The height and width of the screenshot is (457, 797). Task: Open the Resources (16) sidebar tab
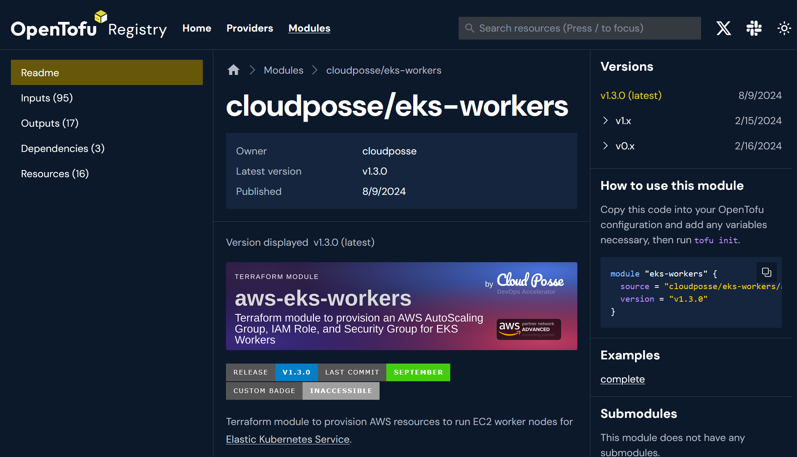pos(55,174)
